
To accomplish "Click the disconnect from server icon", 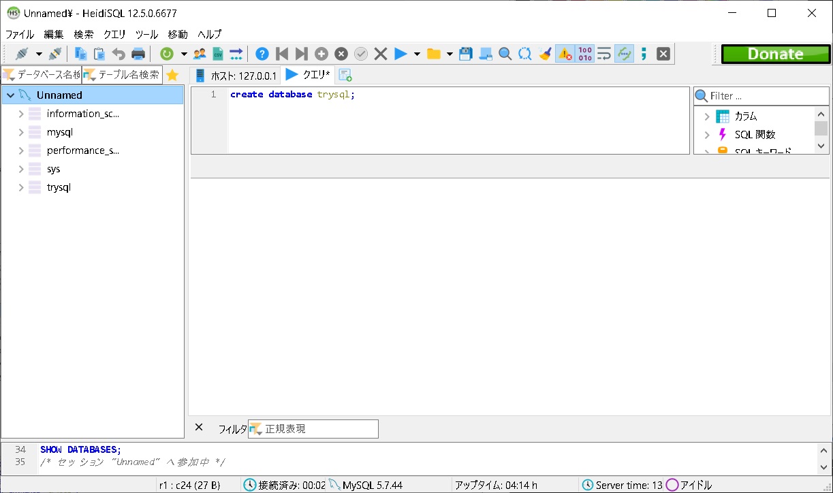I will (55, 54).
